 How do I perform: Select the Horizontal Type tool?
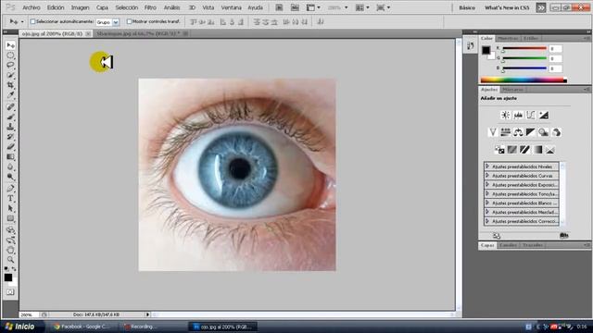[10, 198]
